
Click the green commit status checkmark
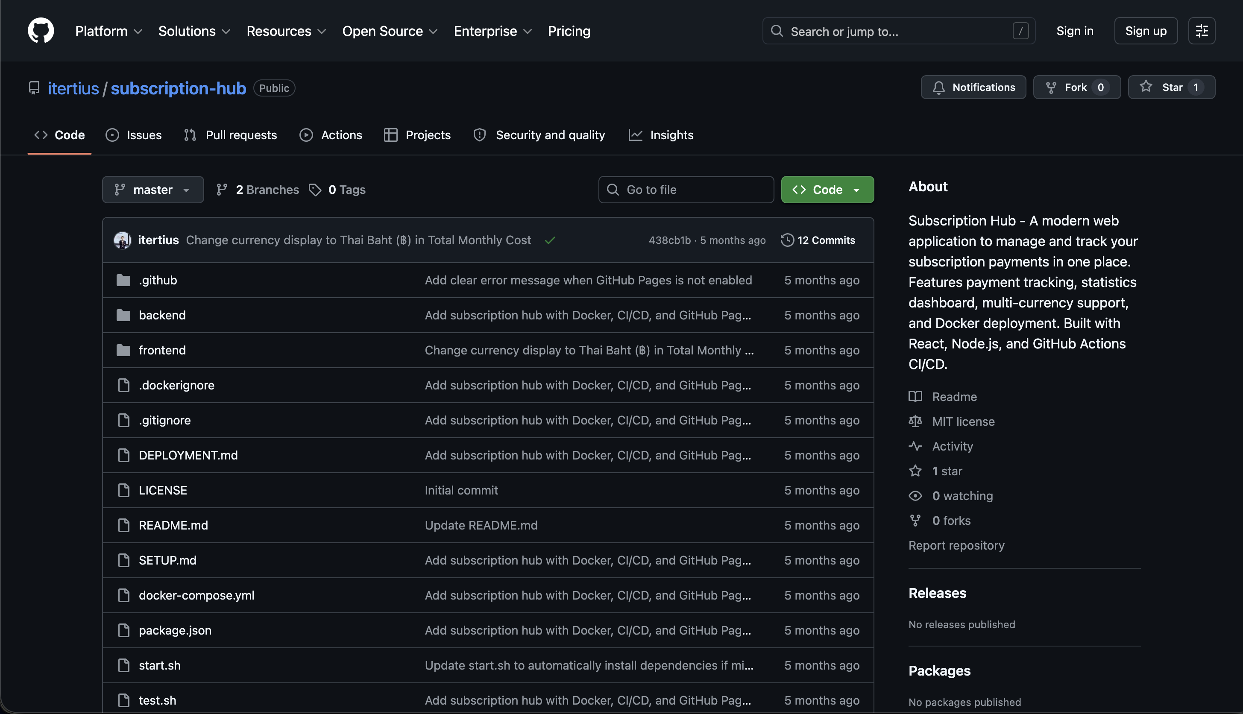click(x=550, y=240)
